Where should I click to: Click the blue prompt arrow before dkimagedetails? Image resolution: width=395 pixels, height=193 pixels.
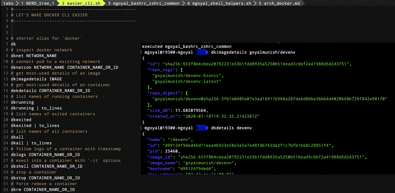[x=202, y=52]
